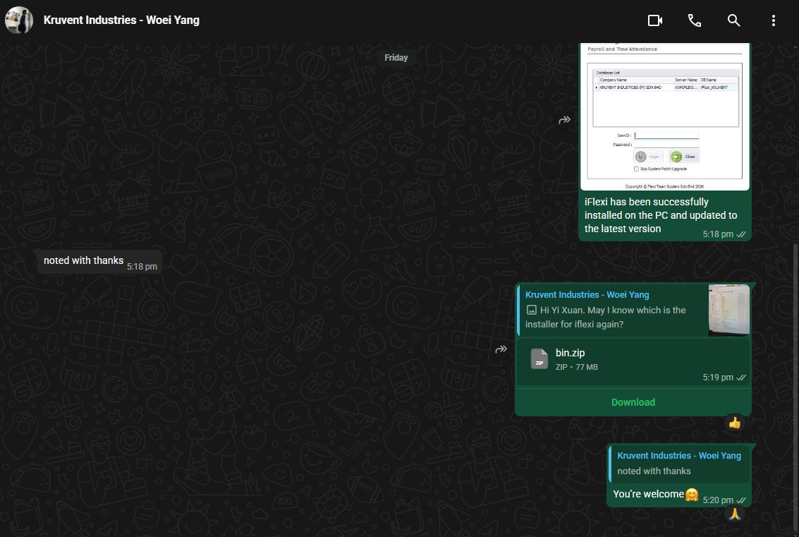The image size is (799, 537).
Task: Click the 5:20 pm timestamp
Action: [718, 500]
